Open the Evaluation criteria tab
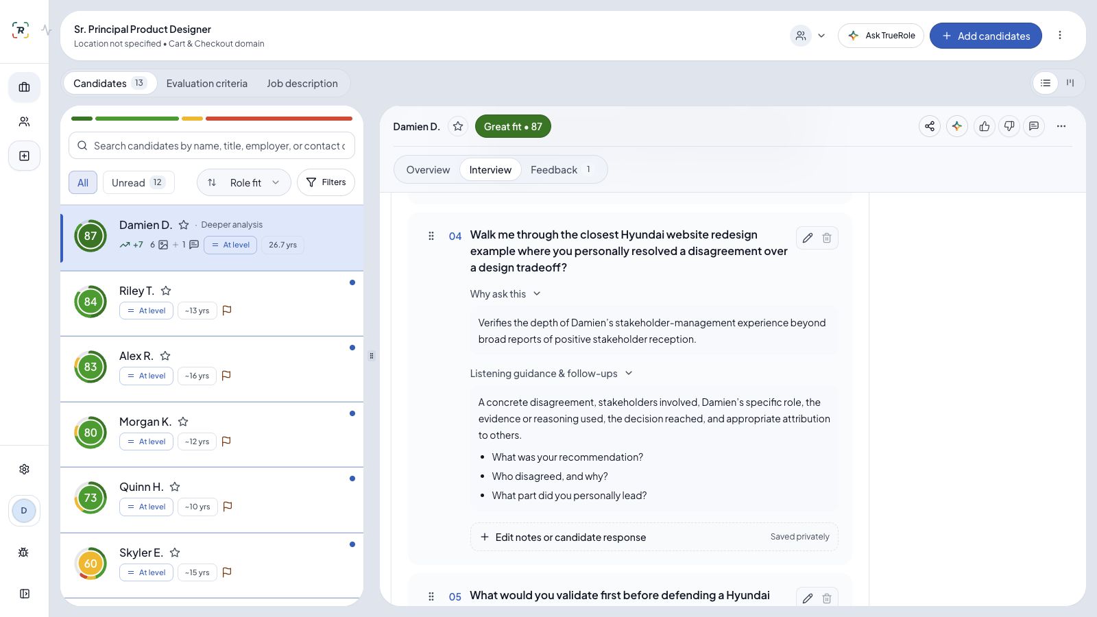This screenshot has height=617, width=1097. (206, 83)
